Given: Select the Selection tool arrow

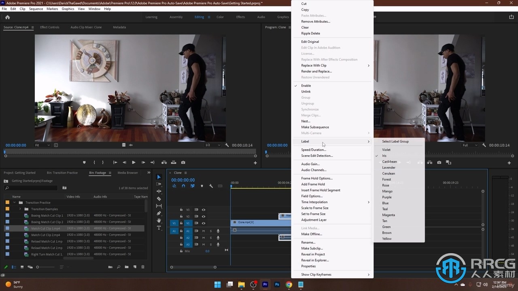Looking at the screenshot, I should pyautogui.click(x=159, y=177).
